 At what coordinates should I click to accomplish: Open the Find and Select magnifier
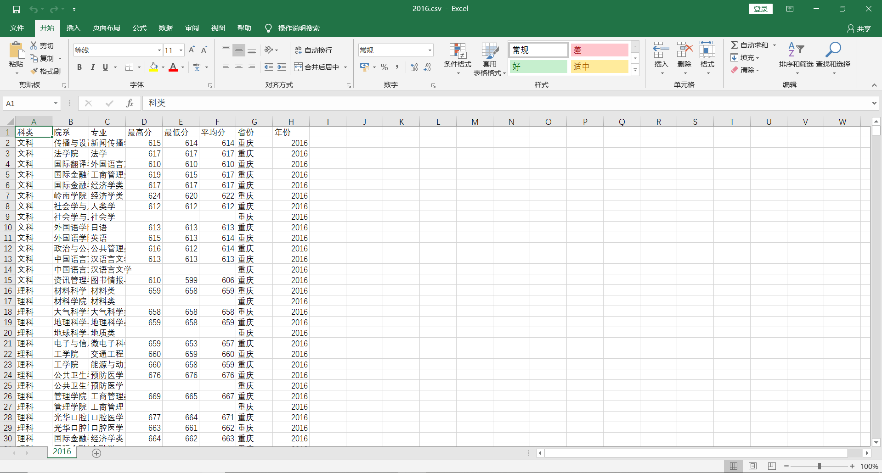pos(833,50)
